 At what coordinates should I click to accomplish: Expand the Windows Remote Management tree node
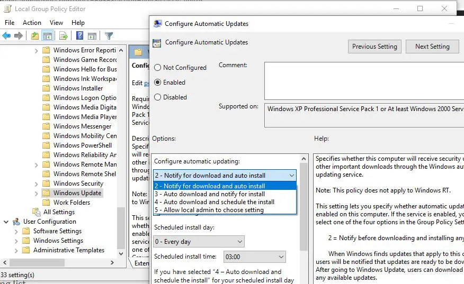pos(36,165)
